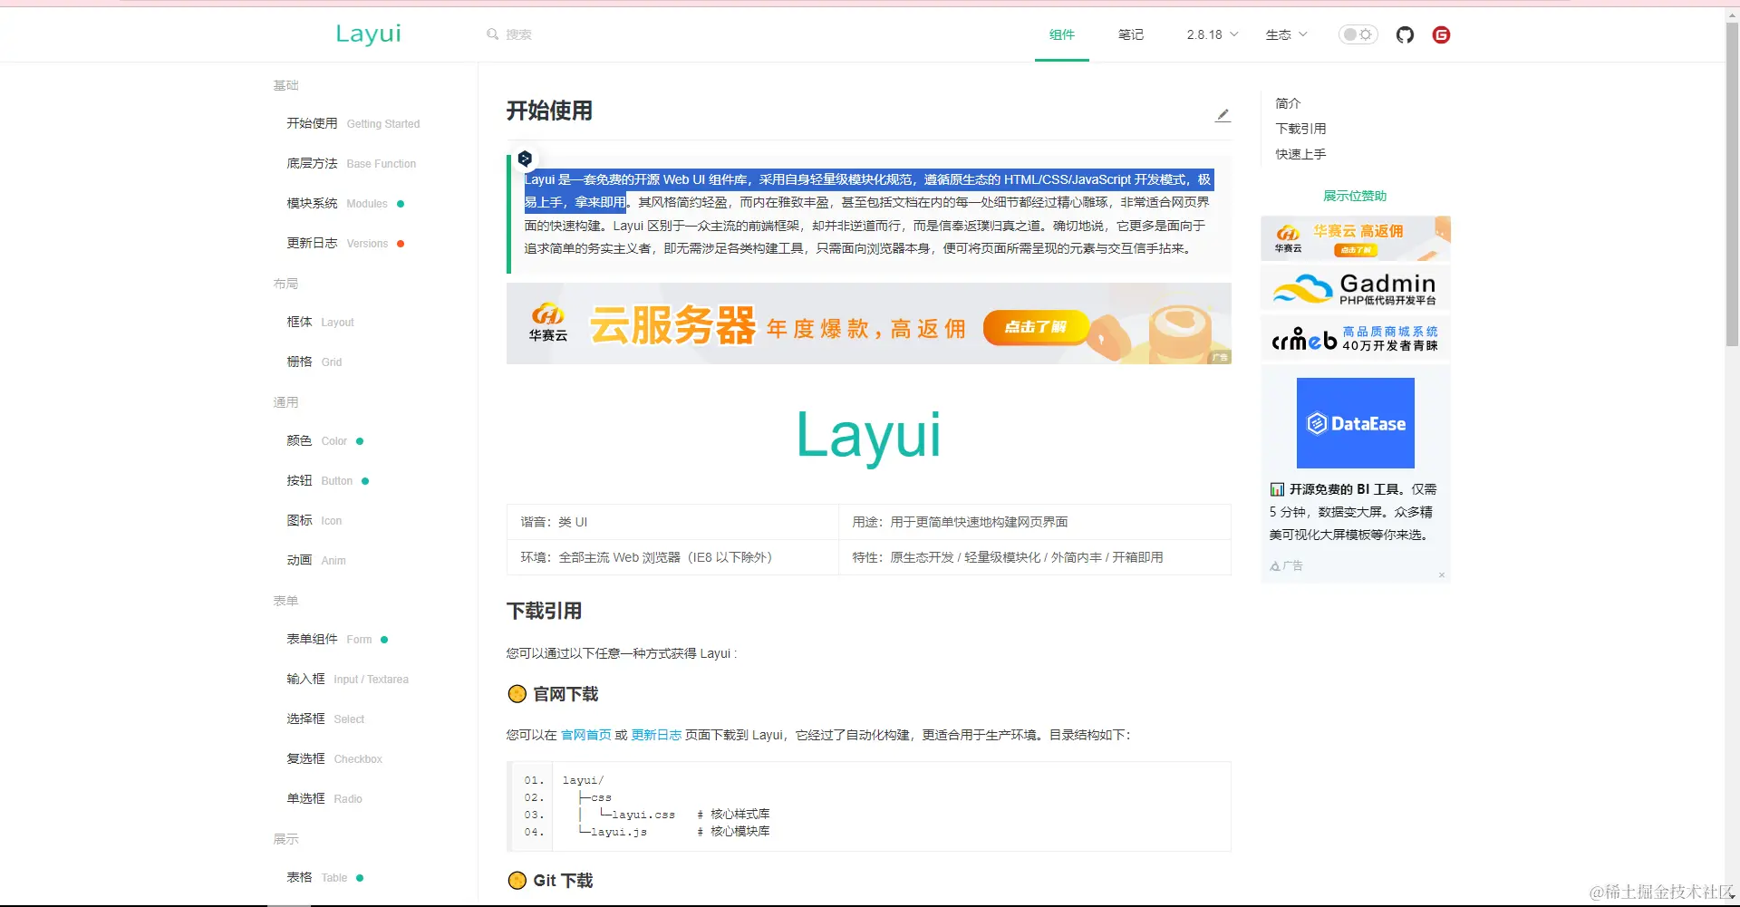Expand the 生态 ecosystem dropdown

1286,34
